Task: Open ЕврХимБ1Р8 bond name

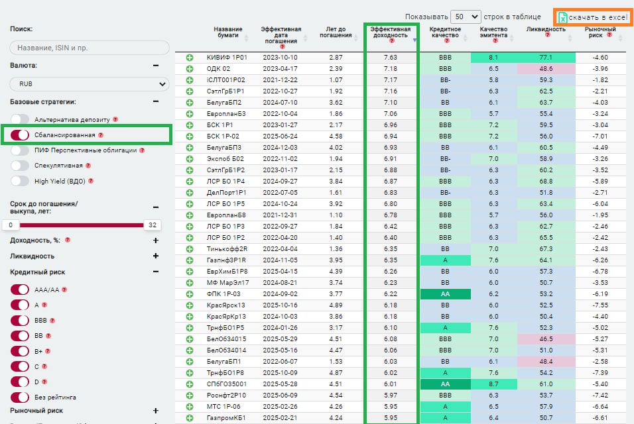Action: click(227, 272)
